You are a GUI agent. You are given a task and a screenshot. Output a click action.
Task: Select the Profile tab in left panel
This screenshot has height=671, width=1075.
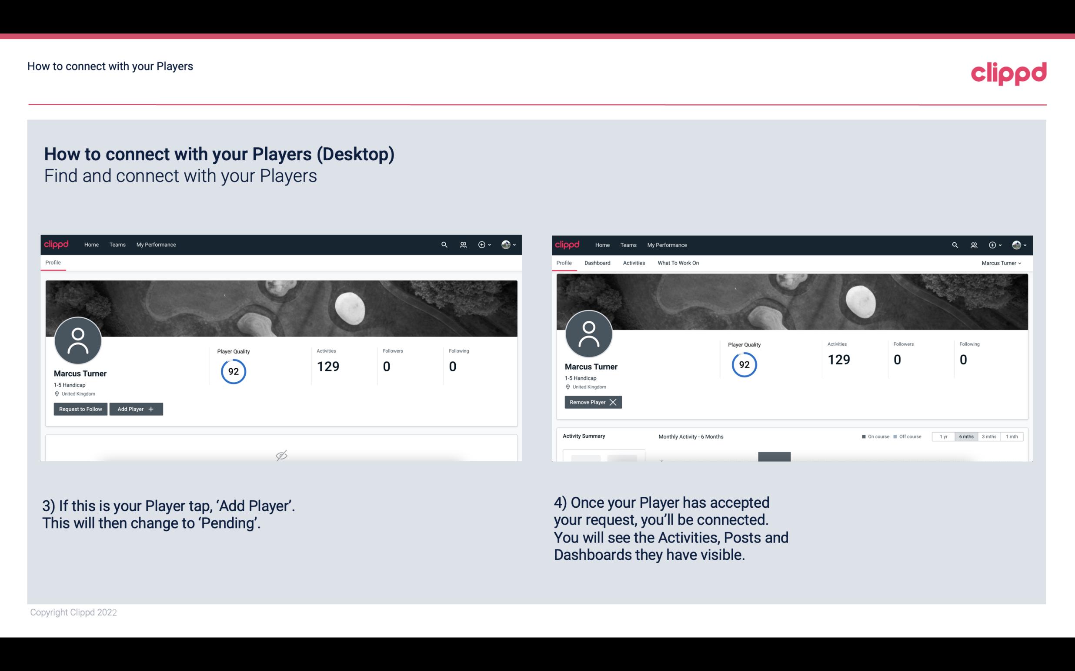(53, 262)
